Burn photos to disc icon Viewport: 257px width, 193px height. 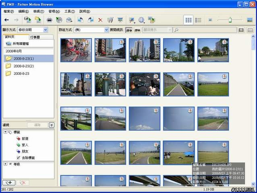point(59,20)
